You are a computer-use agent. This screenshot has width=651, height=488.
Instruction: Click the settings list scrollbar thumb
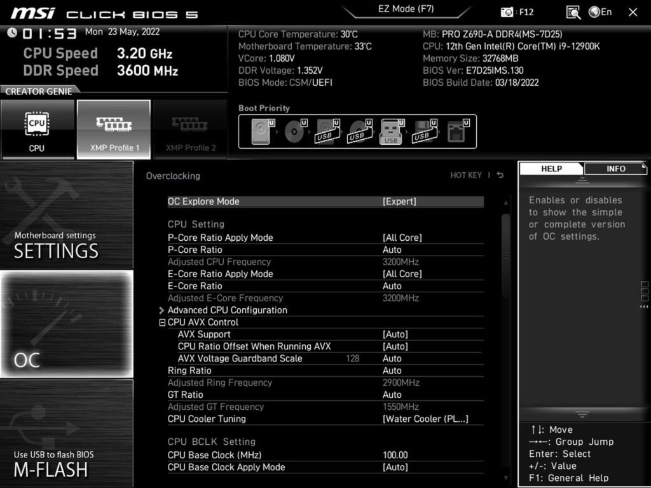505,255
